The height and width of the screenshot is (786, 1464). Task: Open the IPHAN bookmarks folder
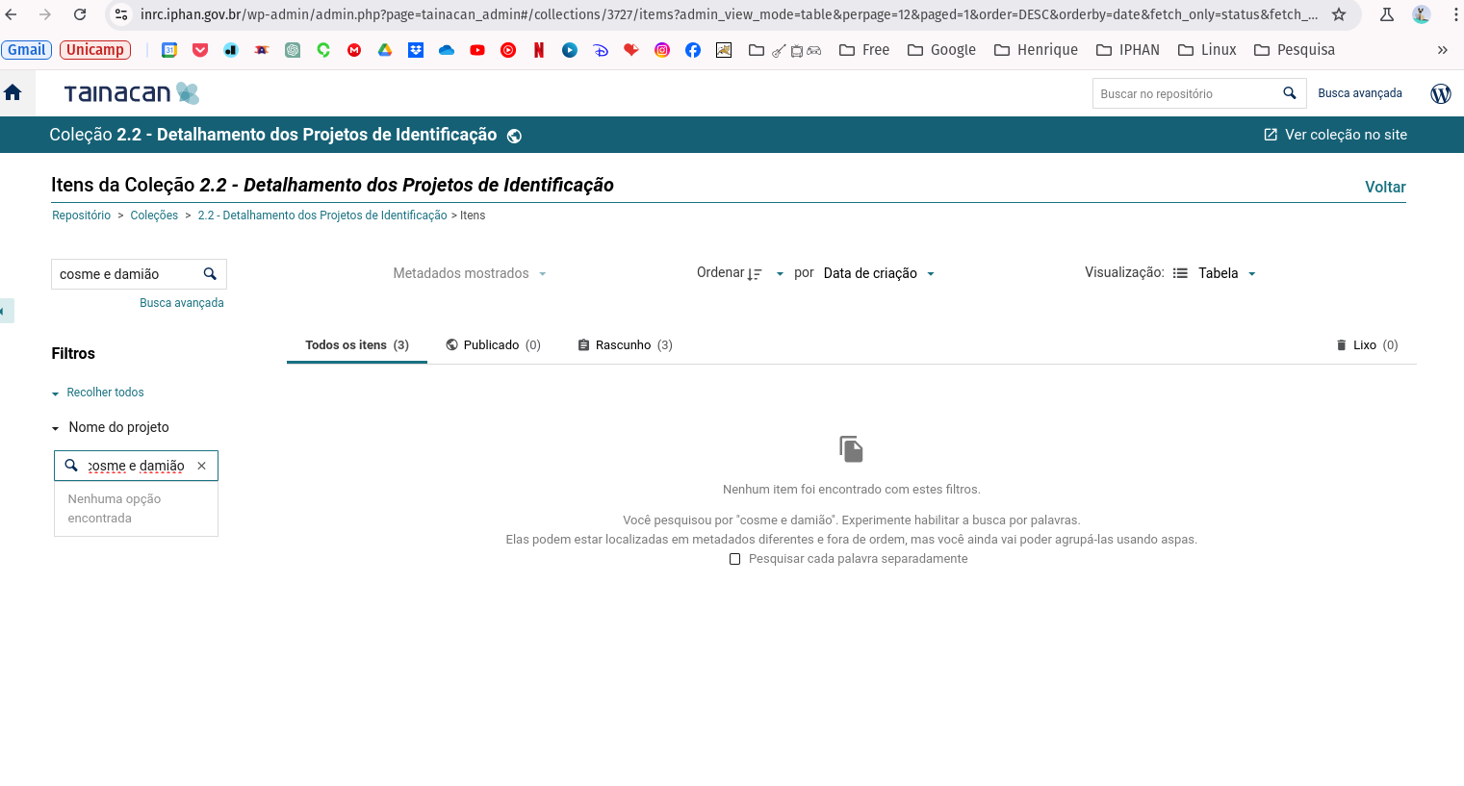coord(1128,50)
